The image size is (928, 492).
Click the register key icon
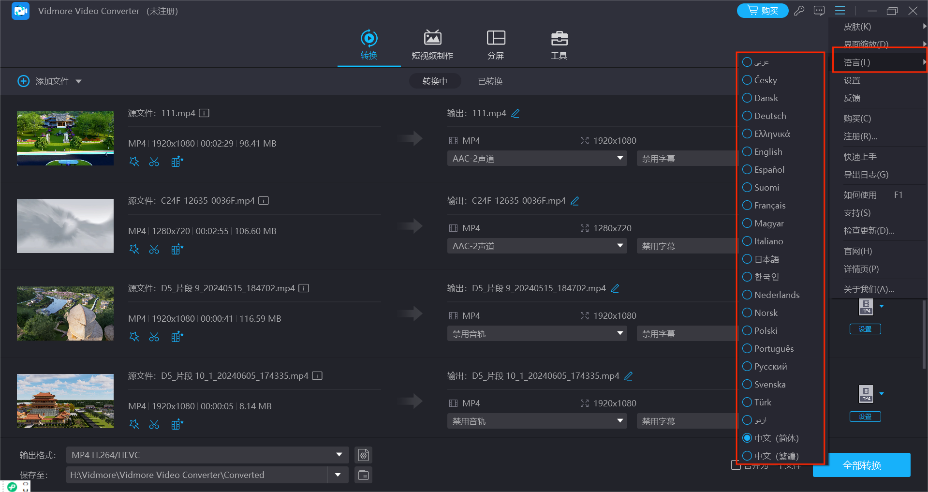pos(799,11)
